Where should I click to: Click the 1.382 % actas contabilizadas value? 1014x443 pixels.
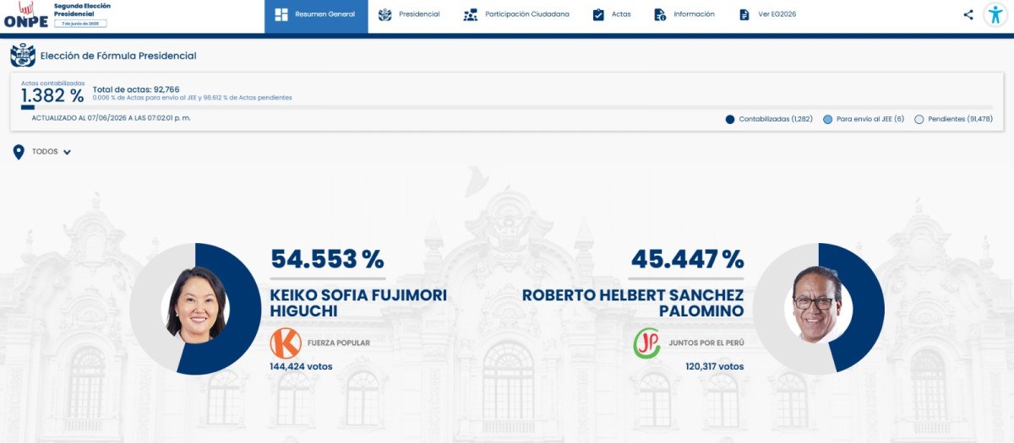52,95
